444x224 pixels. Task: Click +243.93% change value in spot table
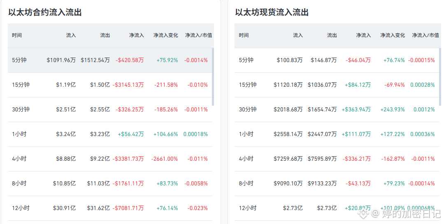tap(393, 109)
